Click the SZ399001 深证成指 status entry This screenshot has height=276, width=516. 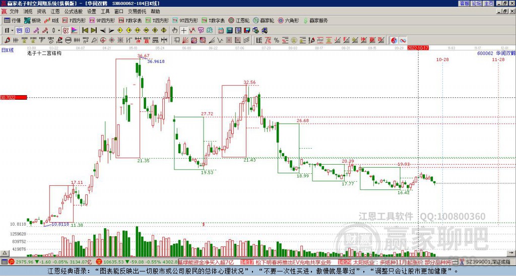pos(489,262)
